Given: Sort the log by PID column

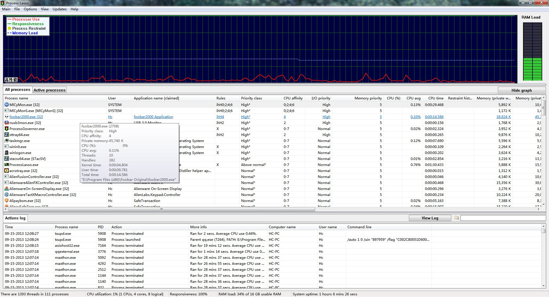Looking at the screenshot, I should pos(103,227).
